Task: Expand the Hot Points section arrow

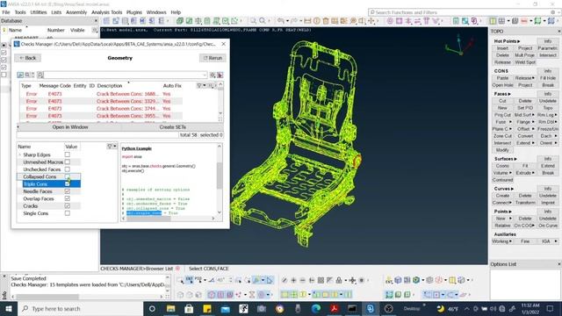Action: 518,41
